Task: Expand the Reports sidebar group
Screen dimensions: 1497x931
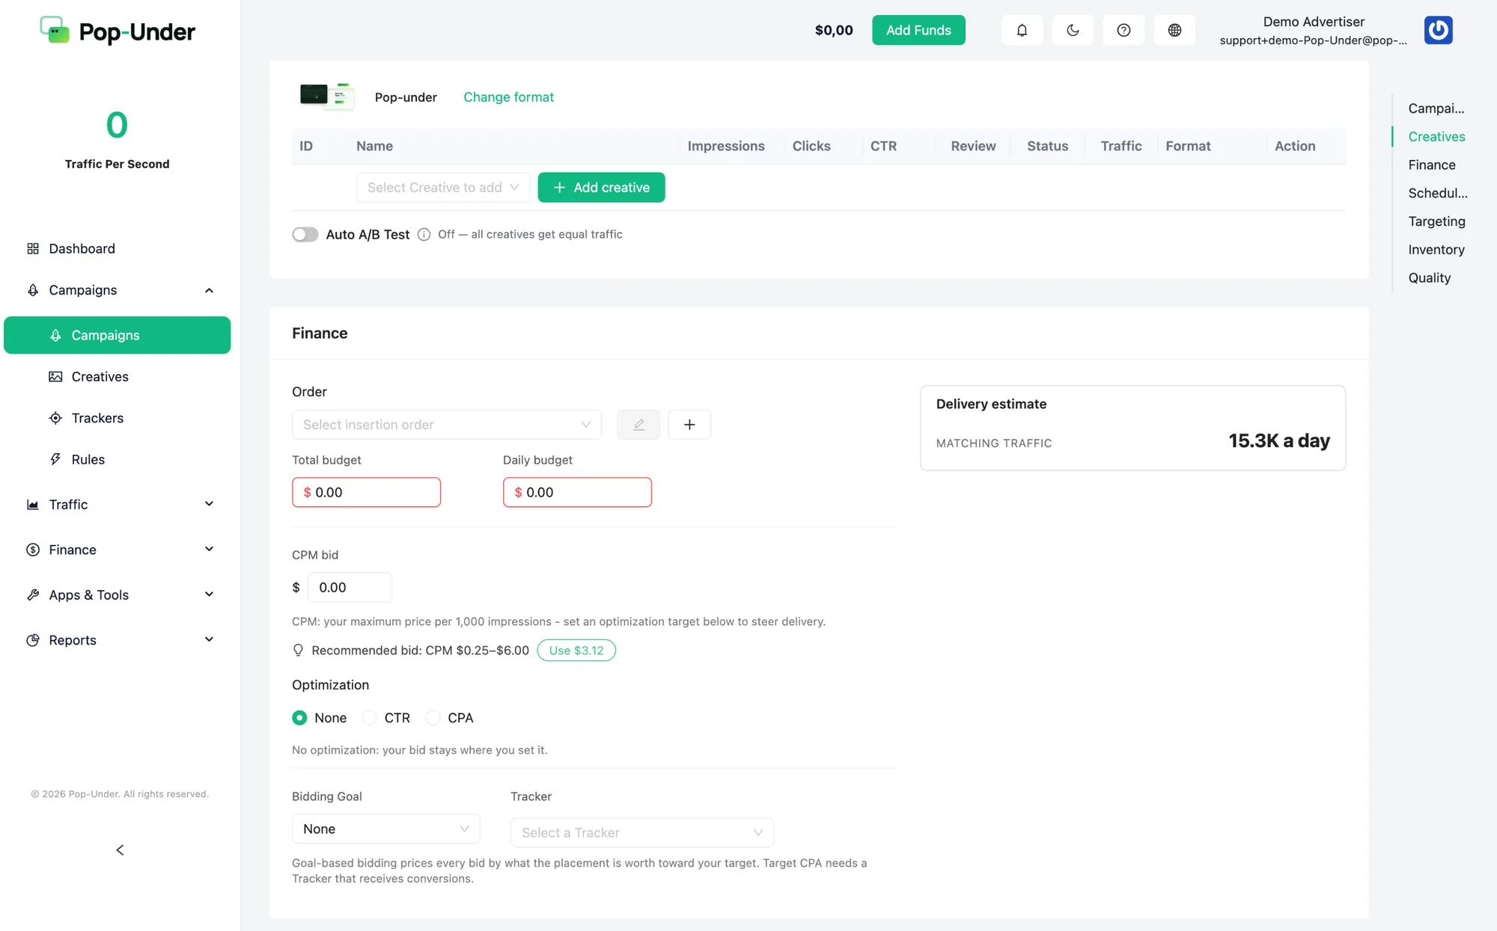Action: 210,640
